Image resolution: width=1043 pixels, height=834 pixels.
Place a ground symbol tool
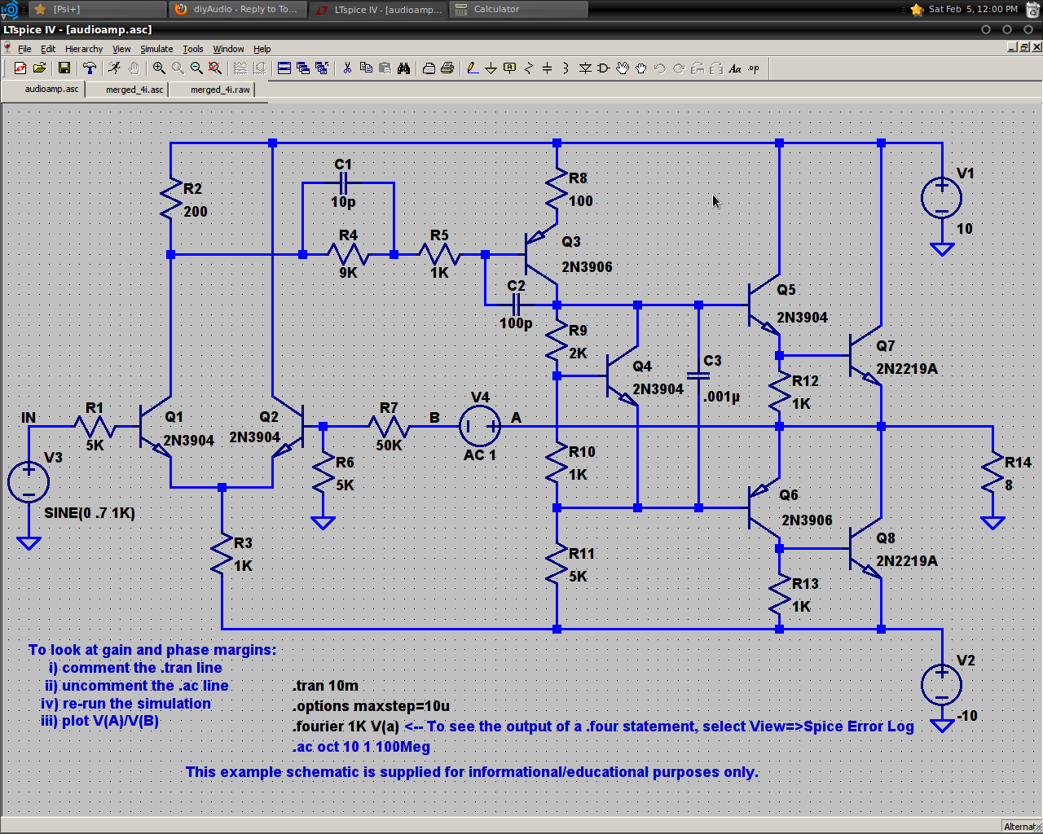(491, 68)
